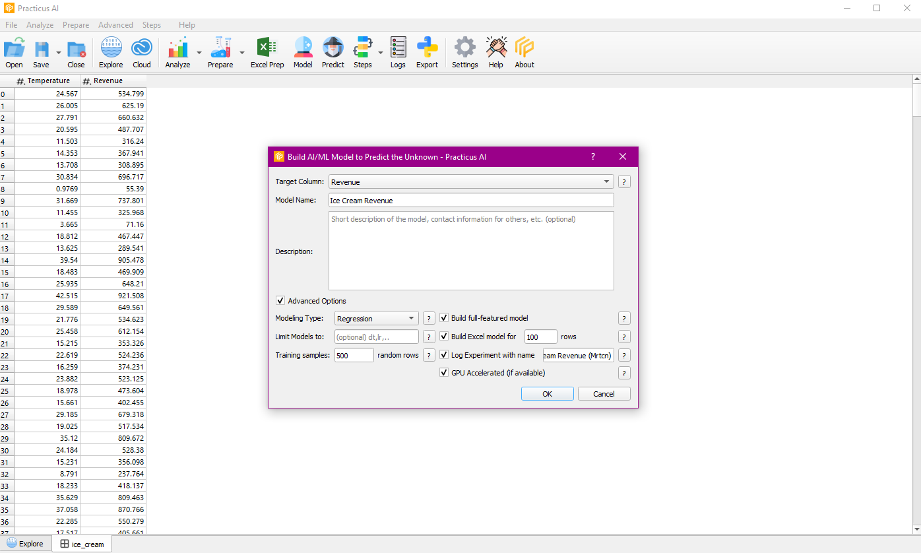Click the Predict wizard icon
921x553 pixels.
333,52
